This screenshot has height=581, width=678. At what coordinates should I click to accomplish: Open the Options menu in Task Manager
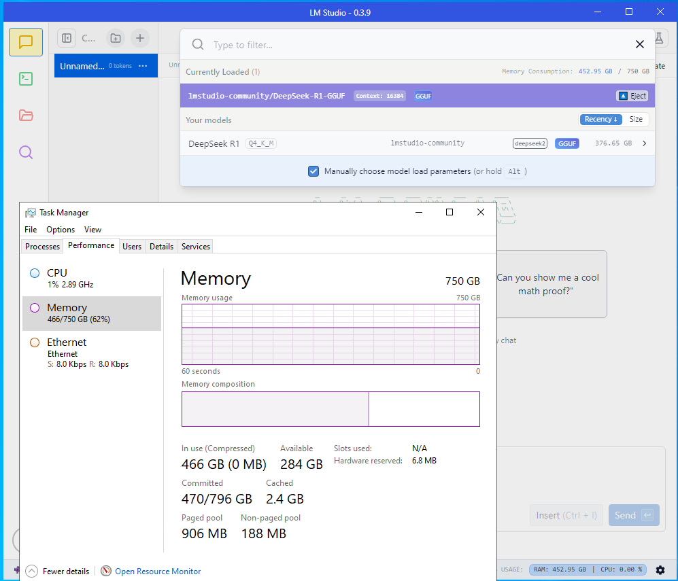pyautogui.click(x=61, y=230)
